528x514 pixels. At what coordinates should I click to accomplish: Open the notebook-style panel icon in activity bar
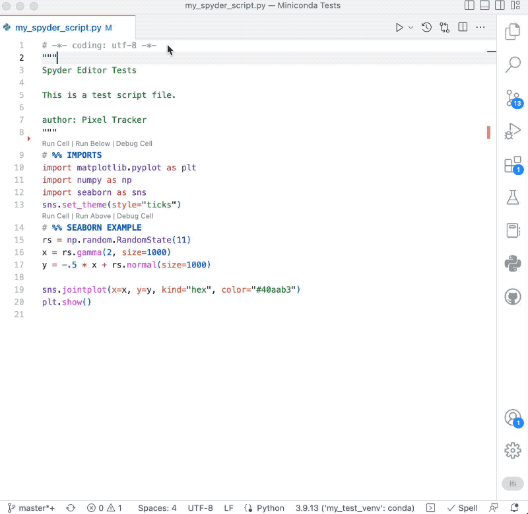[513, 231]
